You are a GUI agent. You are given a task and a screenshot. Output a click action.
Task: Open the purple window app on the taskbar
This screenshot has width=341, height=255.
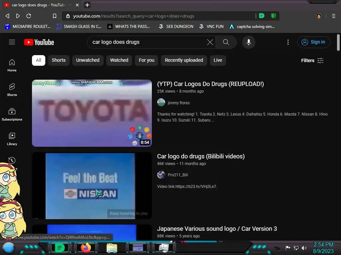(x=138, y=248)
